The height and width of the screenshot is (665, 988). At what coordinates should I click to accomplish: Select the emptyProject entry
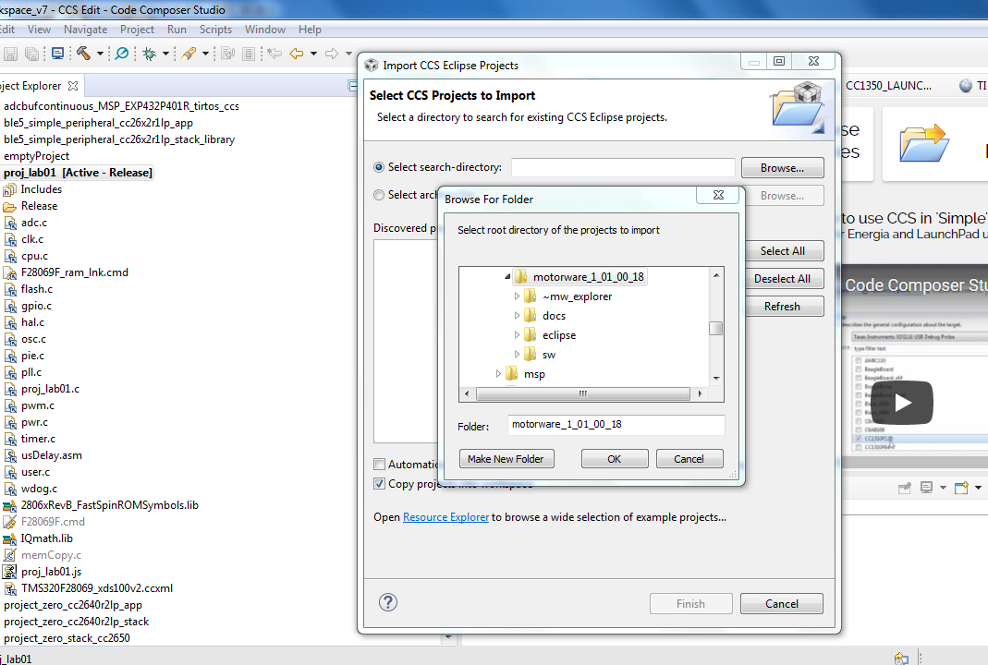(x=37, y=156)
